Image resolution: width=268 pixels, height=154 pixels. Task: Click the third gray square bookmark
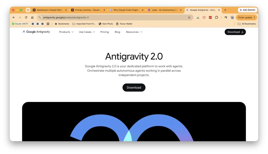[x=42, y=24]
